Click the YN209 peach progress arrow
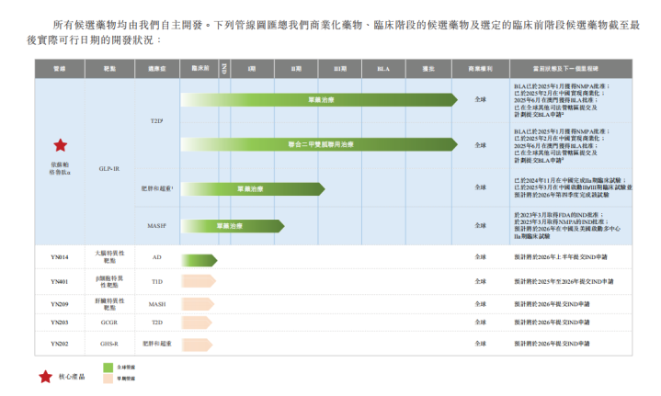The image size is (661, 396). click(198, 301)
